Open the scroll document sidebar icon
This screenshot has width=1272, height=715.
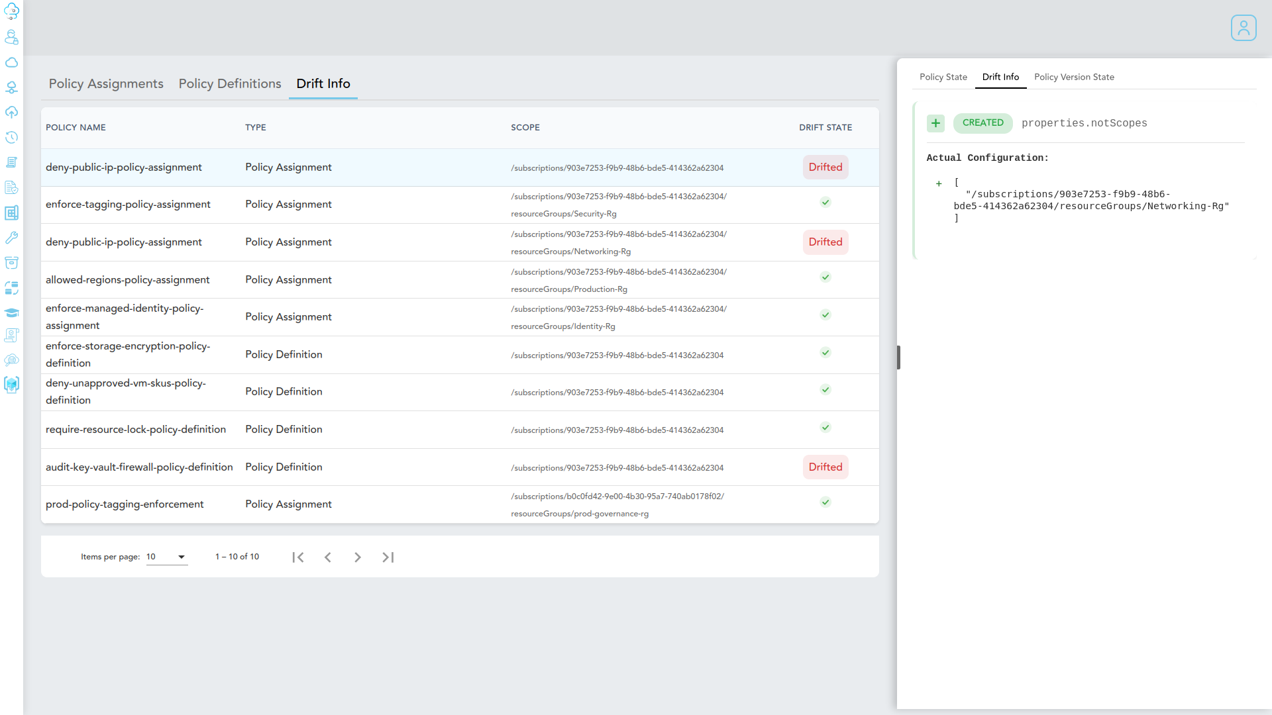coord(11,163)
